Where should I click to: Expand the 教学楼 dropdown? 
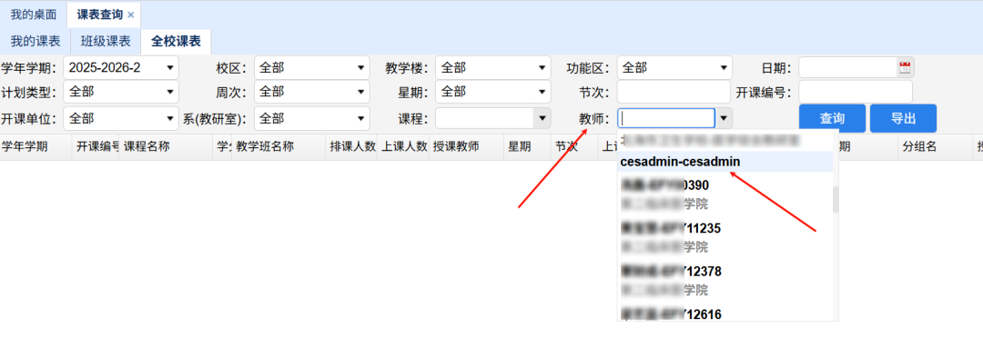pyautogui.click(x=492, y=67)
